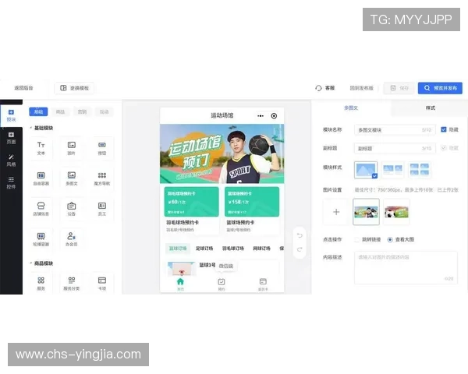Click the redo arrow beside the phone preview
The height and width of the screenshot is (374, 468).
300,249
